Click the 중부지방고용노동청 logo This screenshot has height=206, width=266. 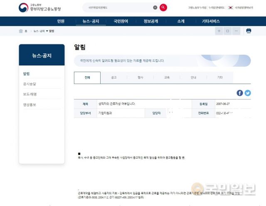(40, 7)
